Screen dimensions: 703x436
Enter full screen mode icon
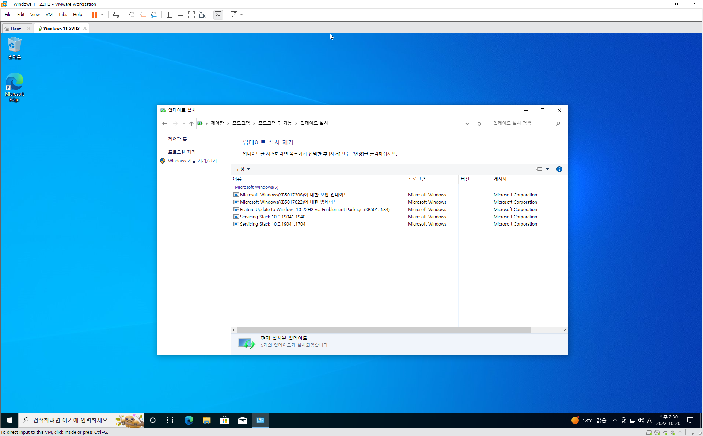191,15
